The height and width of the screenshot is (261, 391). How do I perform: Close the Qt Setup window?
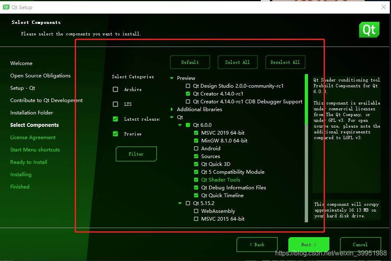(384, 7)
